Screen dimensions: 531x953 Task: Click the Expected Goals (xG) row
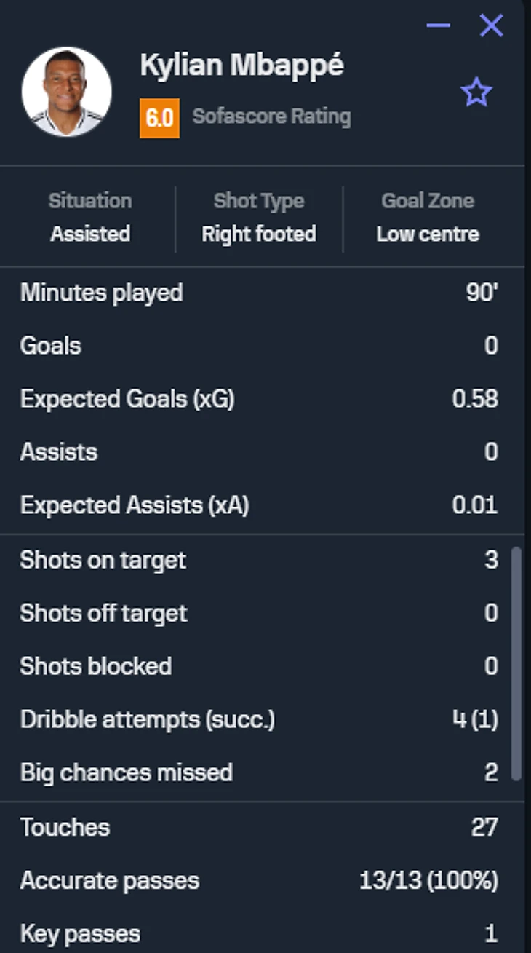tap(259, 399)
